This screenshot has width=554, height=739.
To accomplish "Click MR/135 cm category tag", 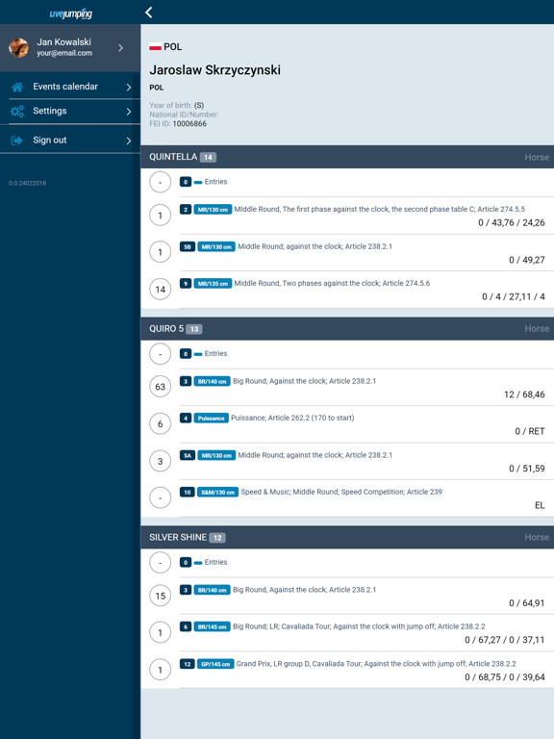I will [x=213, y=284].
